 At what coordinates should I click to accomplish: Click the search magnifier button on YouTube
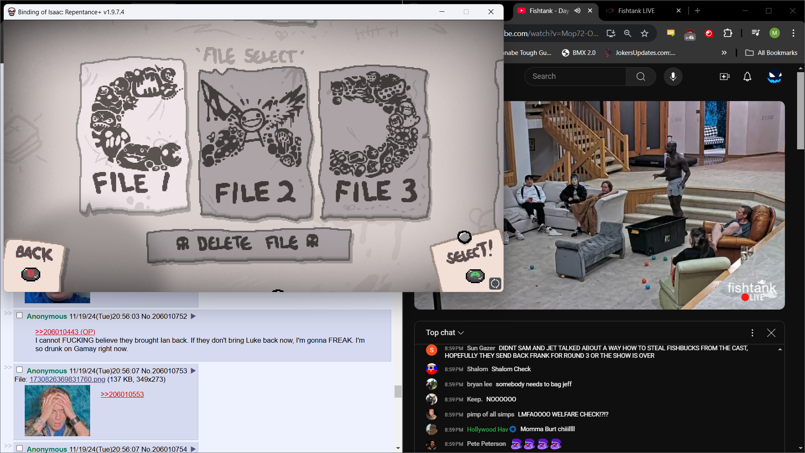pyautogui.click(x=641, y=76)
